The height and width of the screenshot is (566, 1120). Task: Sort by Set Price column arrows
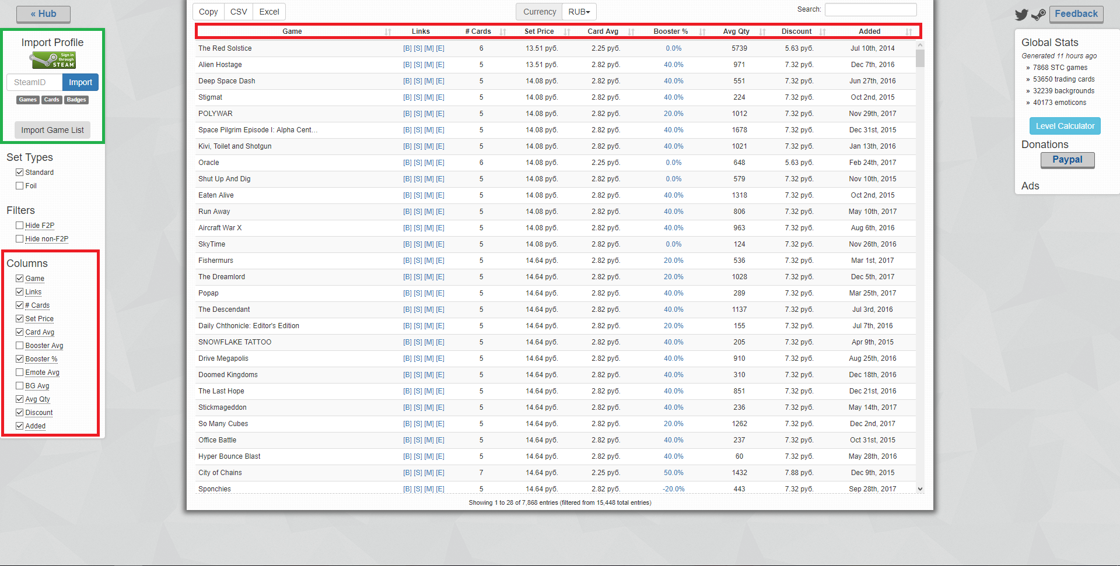click(567, 31)
